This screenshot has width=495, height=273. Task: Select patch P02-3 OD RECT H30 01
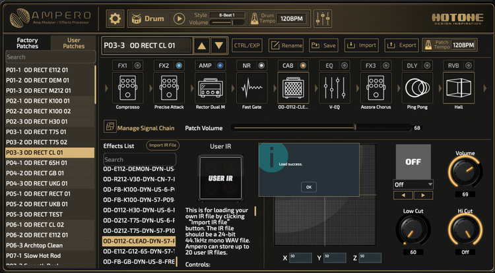coord(50,122)
